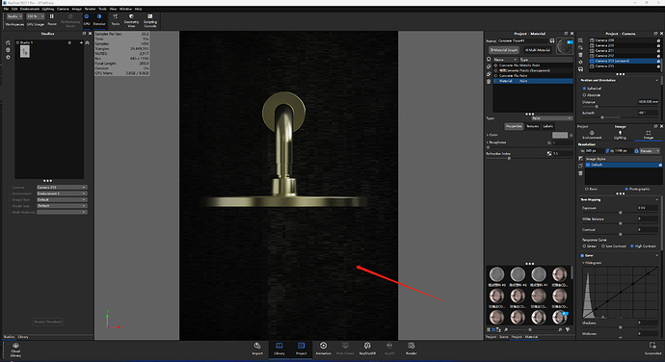
Task: Take a Screenshot using the bottom-right icon
Action: [x=652, y=349]
